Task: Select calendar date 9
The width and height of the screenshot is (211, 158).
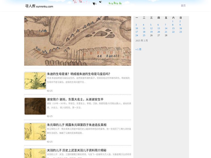Action: click(x=180, y=25)
